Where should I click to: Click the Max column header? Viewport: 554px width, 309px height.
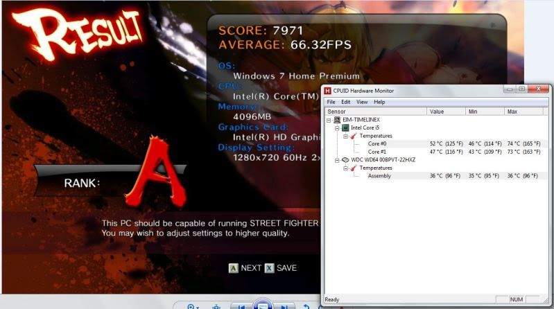click(523, 112)
